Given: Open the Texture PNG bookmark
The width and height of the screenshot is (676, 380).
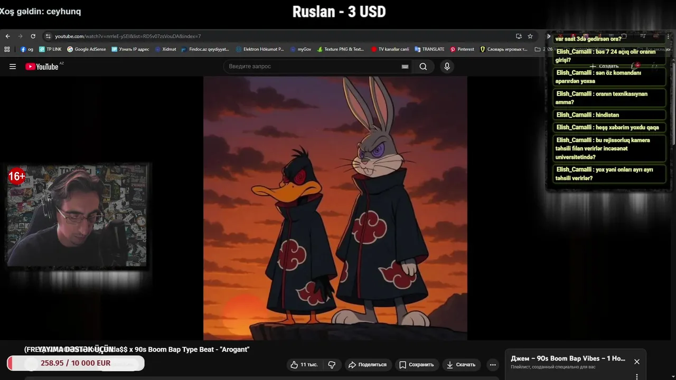Looking at the screenshot, I should point(341,49).
